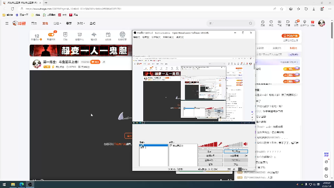Reload the page with browser refresh button
Image resolution: width=334 pixels, height=188 pixels.
click(13, 9)
